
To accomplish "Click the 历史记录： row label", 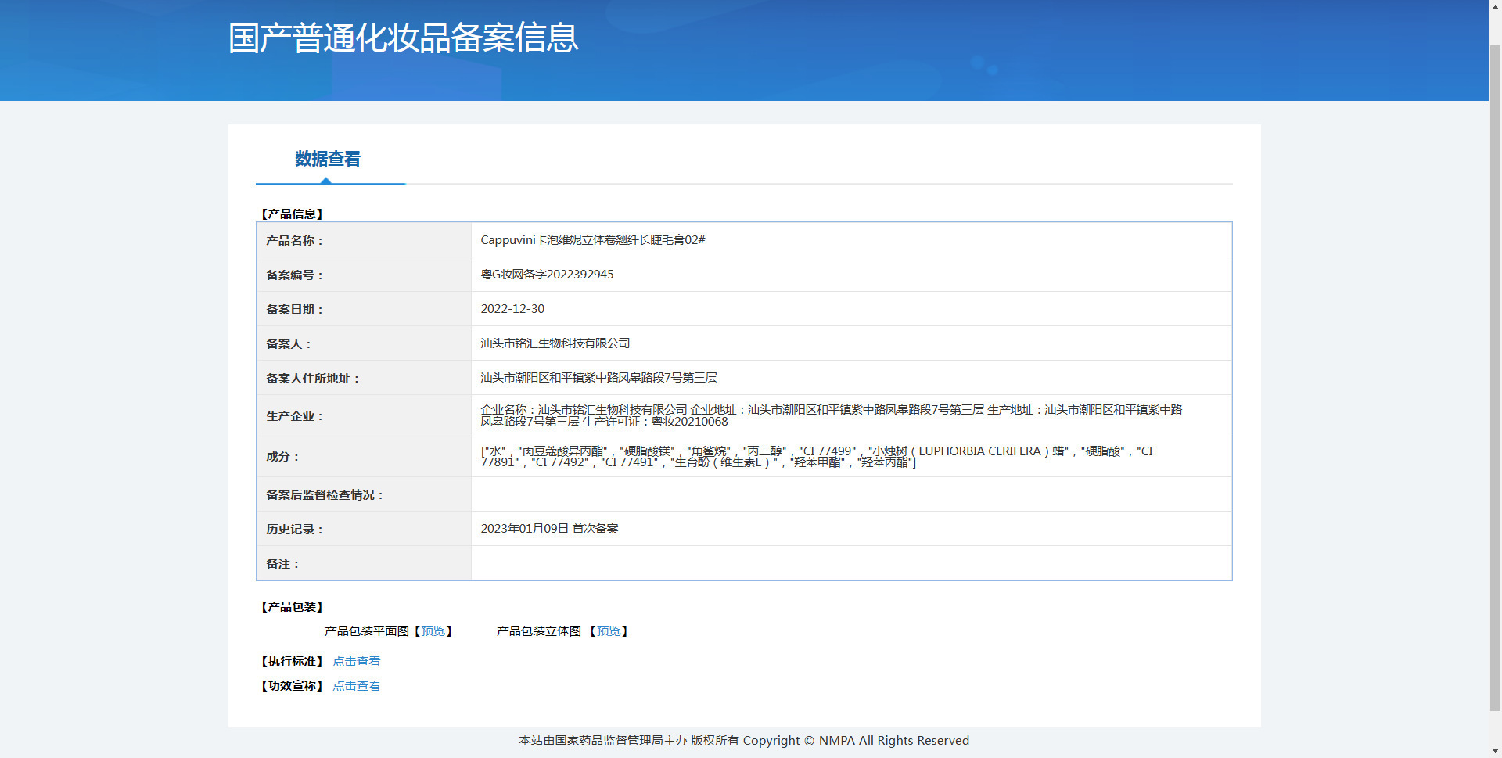I will (x=294, y=529).
